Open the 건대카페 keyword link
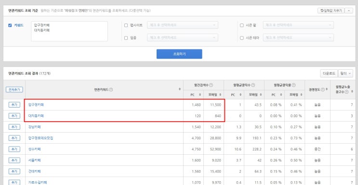The width and height of the screenshot is (358, 185). [35, 171]
